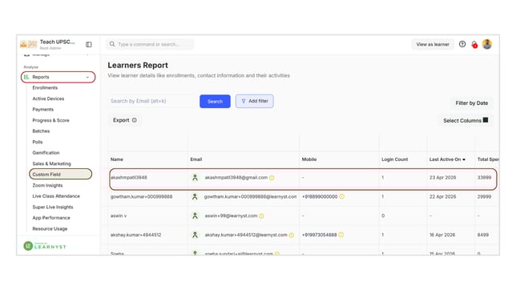Focus the Search by Email field
This screenshot has width=516, height=290.
(x=152, y=101)
